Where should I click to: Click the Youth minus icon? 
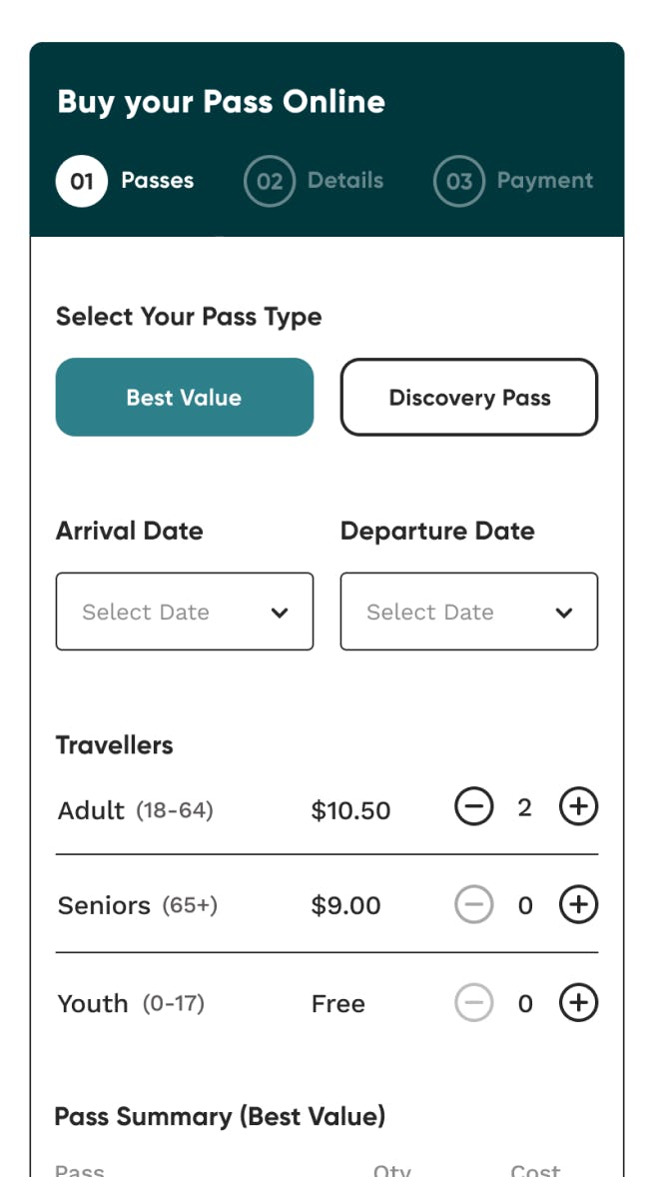click(x=474, y=1002)
